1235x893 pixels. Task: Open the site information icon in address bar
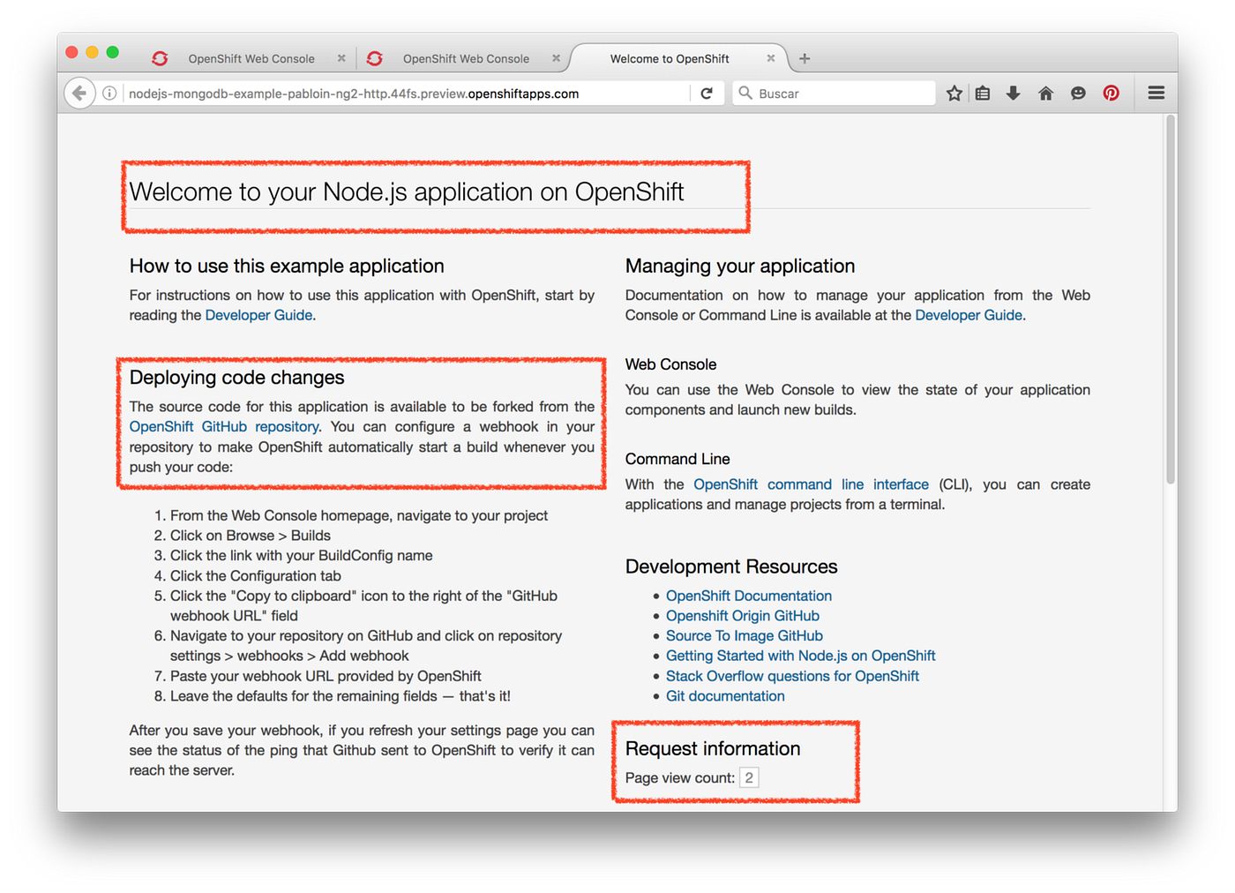[x=109, y=94]
